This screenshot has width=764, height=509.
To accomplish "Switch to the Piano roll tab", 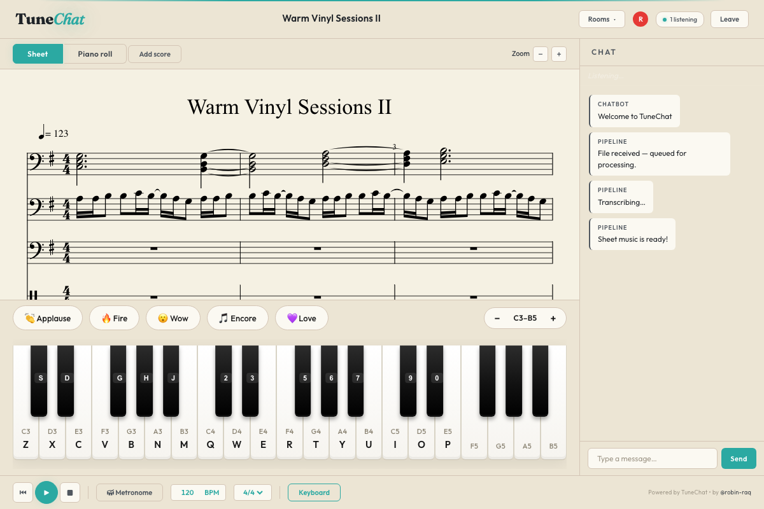I will (x=95, y=54).
